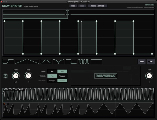Choose Retrigger env mode

(52, 81)
